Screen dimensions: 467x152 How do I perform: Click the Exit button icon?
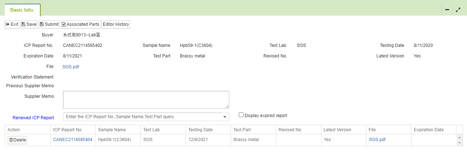7,24
